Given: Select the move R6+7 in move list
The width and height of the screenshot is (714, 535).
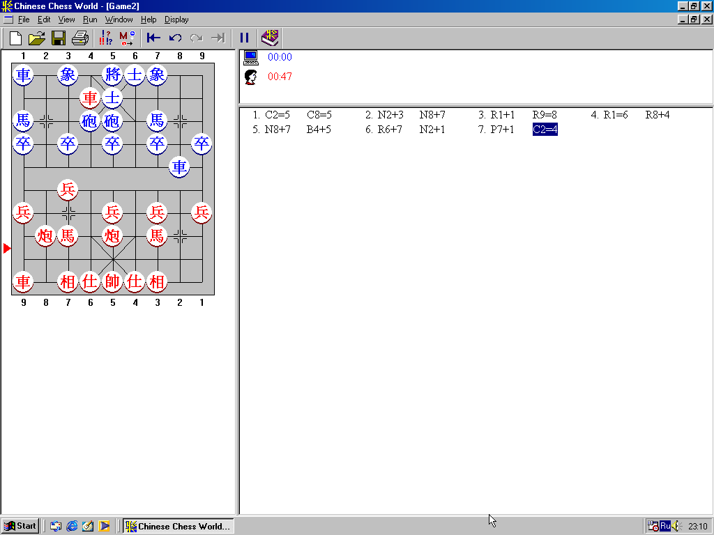Looking at the screenshot, I should (390, 130).
